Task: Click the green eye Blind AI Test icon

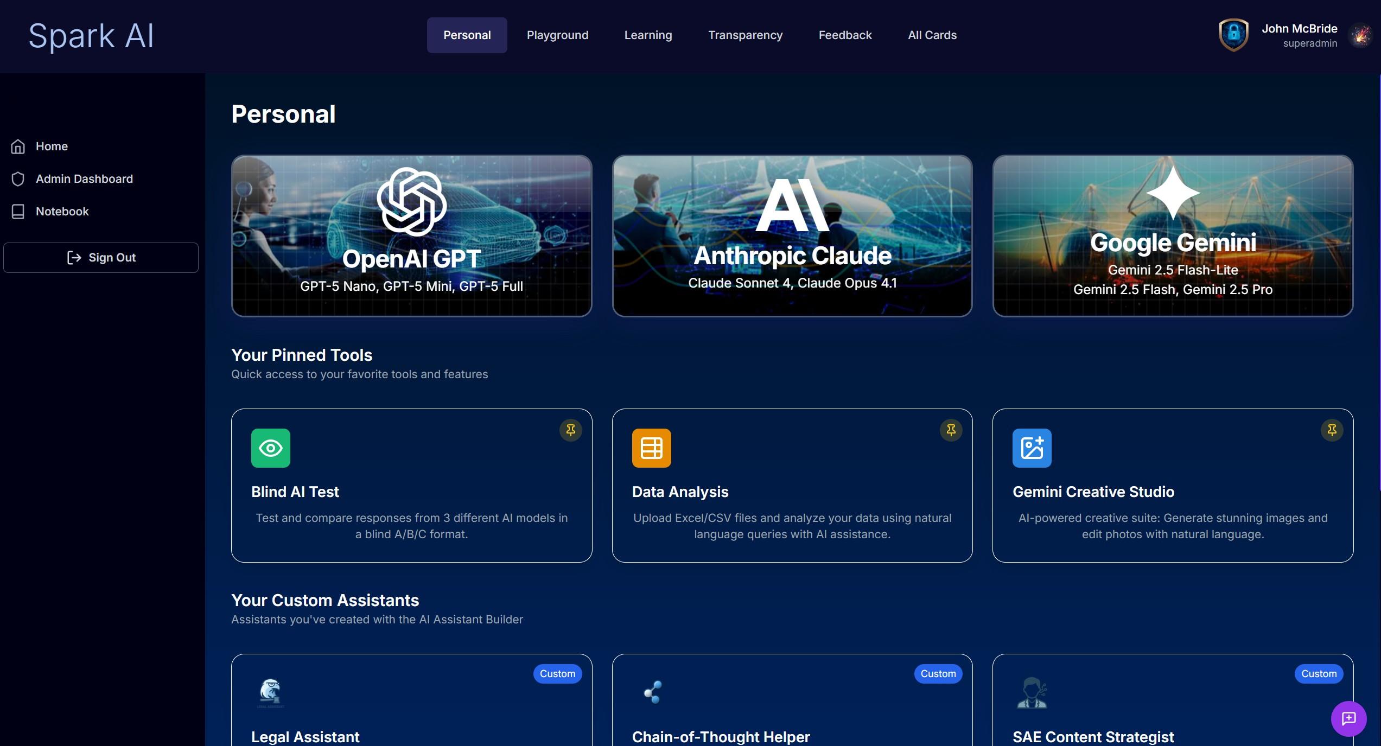Action: 271,448
